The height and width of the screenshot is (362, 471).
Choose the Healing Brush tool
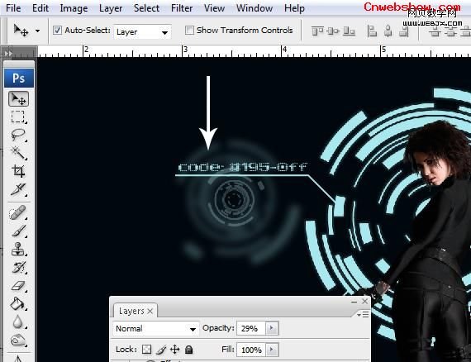point(18,212)
